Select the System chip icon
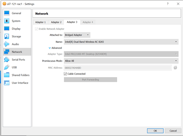183x136 pixels. 7,21
